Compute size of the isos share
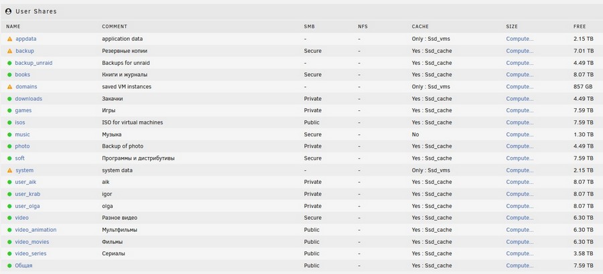 pyautogui.click(x=519, y=122)
